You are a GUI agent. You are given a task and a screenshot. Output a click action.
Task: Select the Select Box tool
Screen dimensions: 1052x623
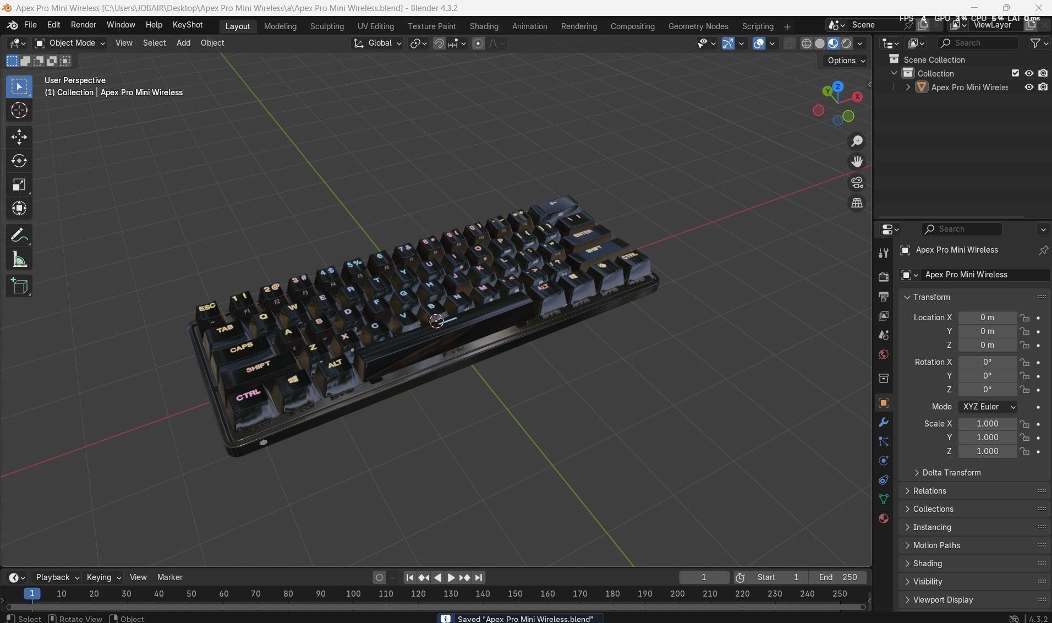click(19, 86)
